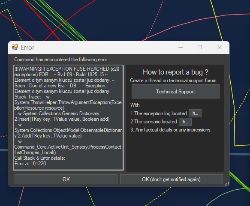The image size is (250, 206).
Task: Click 'Create a thread on technical support forum' text
Action: [x=173, y=81]
